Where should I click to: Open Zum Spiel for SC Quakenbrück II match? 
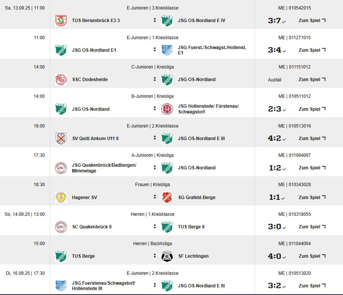coord(312,226)
